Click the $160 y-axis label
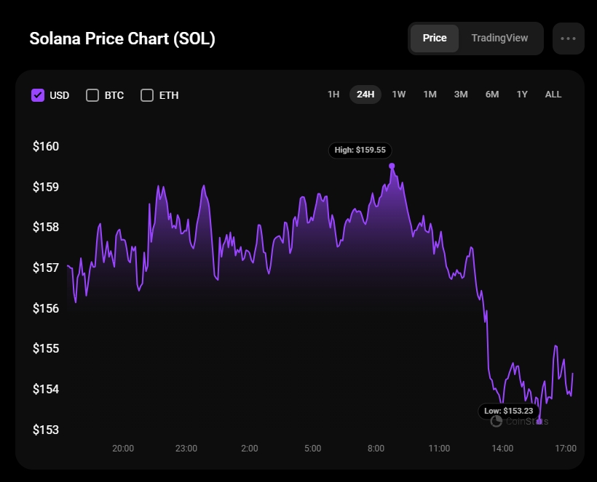Viewport: 597px width, 482px height. (46, 146)
